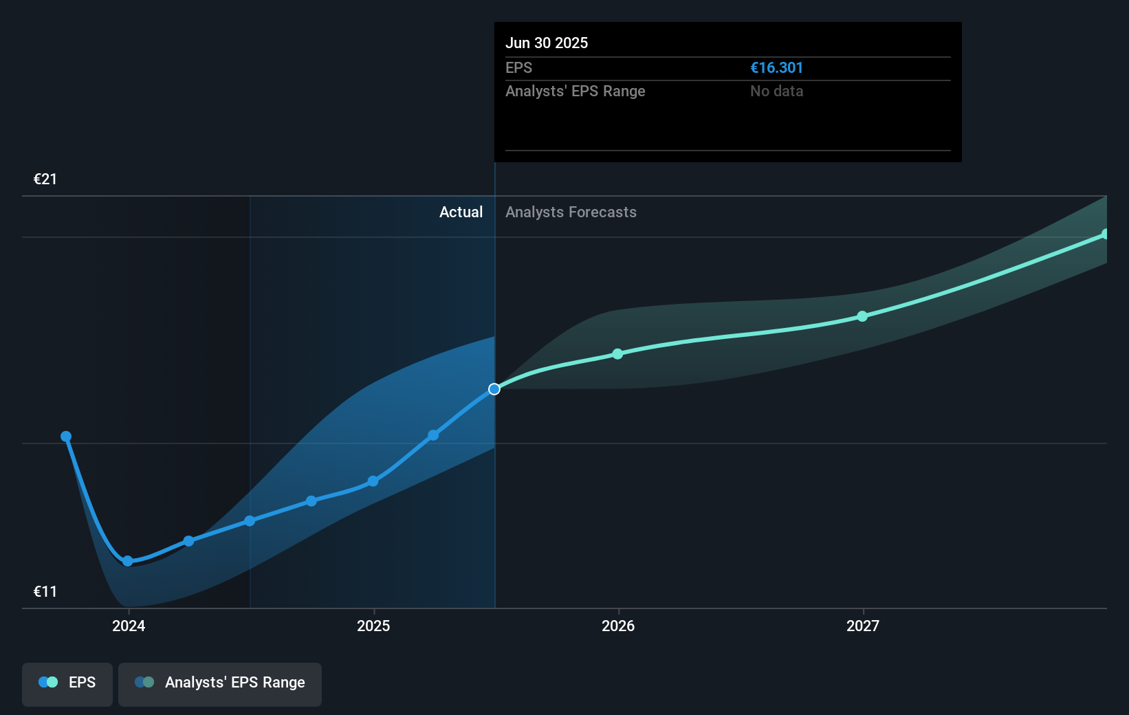Click the first blue EPS data point marker
1129x715 pixels.
pyautogui.click(x=66, y=436)
